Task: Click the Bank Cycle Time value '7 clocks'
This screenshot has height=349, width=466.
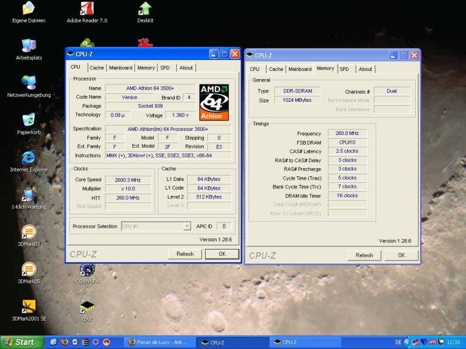Action: [347, 187]
